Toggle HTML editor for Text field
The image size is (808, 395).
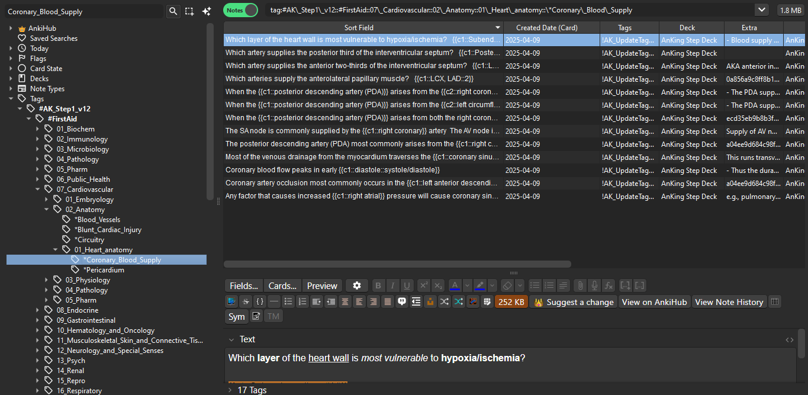click(x=789, y=340)
